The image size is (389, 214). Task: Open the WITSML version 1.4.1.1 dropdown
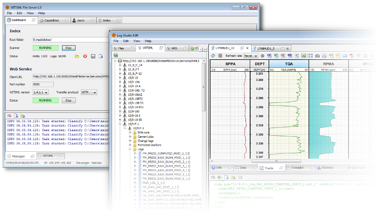coord(40,92)
